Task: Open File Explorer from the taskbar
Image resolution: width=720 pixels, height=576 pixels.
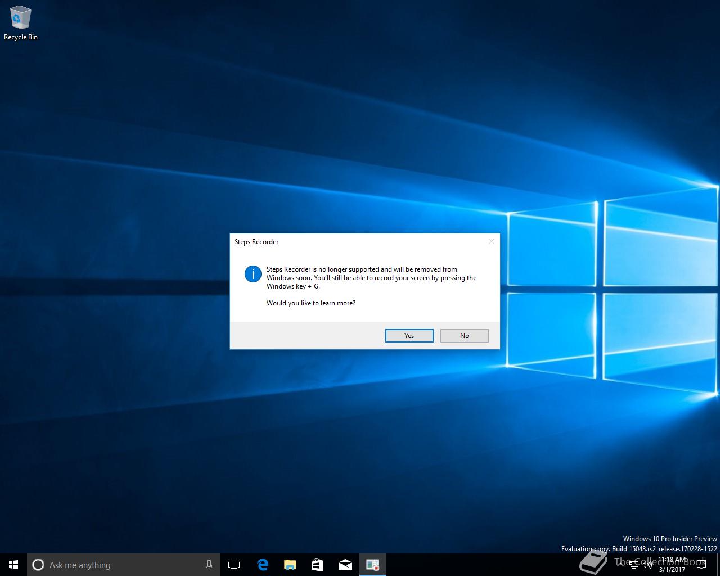Action: [290, 565]
